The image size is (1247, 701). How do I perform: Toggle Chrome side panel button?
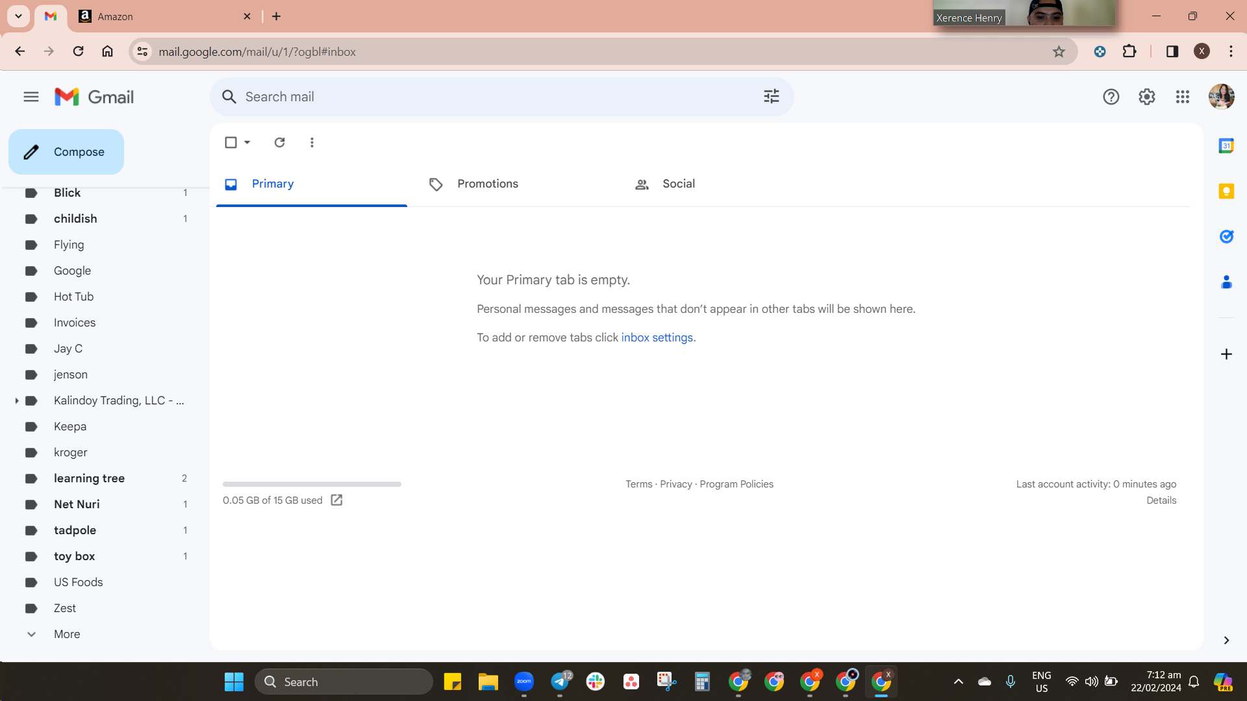1172,51
